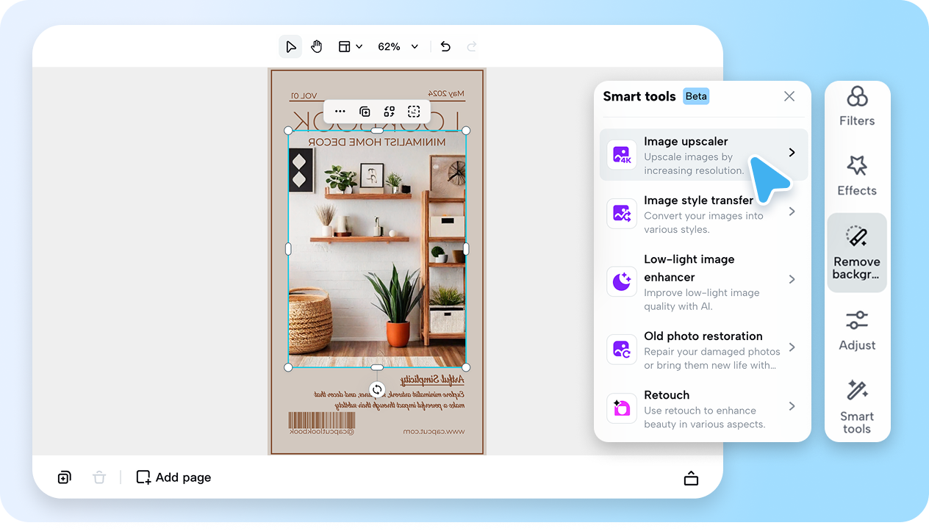Image resolution: width=929 pixels, height=531 pixels.
Task: Open Image upscaler from Smart tools
Action: [703, 154]
